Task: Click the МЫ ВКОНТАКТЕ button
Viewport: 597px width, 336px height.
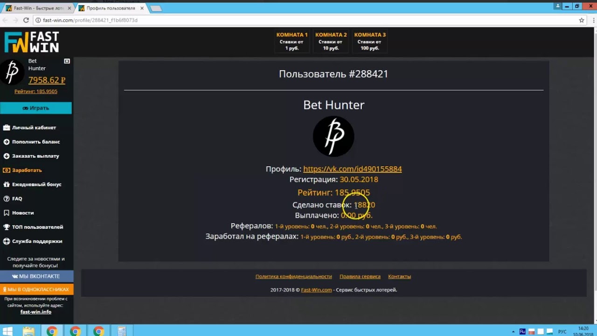Action: point(36,276)
